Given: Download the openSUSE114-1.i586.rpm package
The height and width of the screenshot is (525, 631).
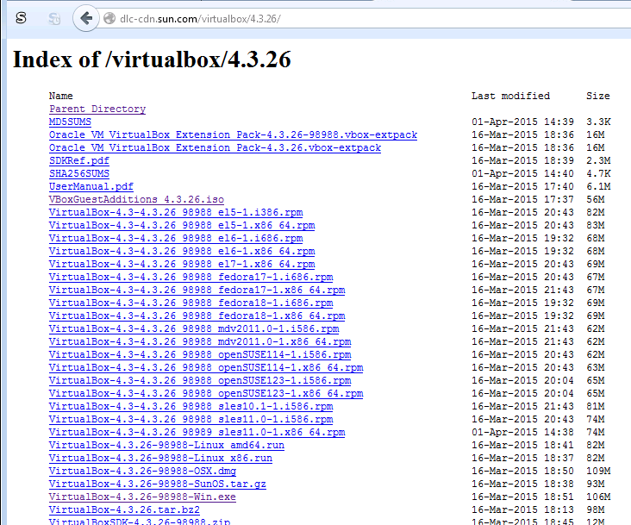Looking at the screenshot, I should [x=200, y=354].
